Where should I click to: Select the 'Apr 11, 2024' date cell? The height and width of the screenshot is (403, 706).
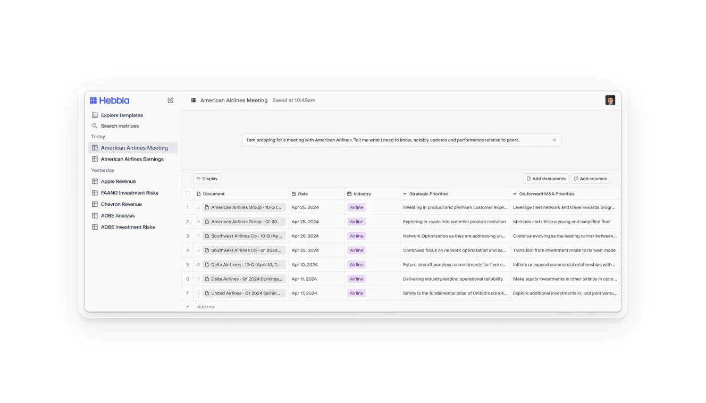point(316,279)
